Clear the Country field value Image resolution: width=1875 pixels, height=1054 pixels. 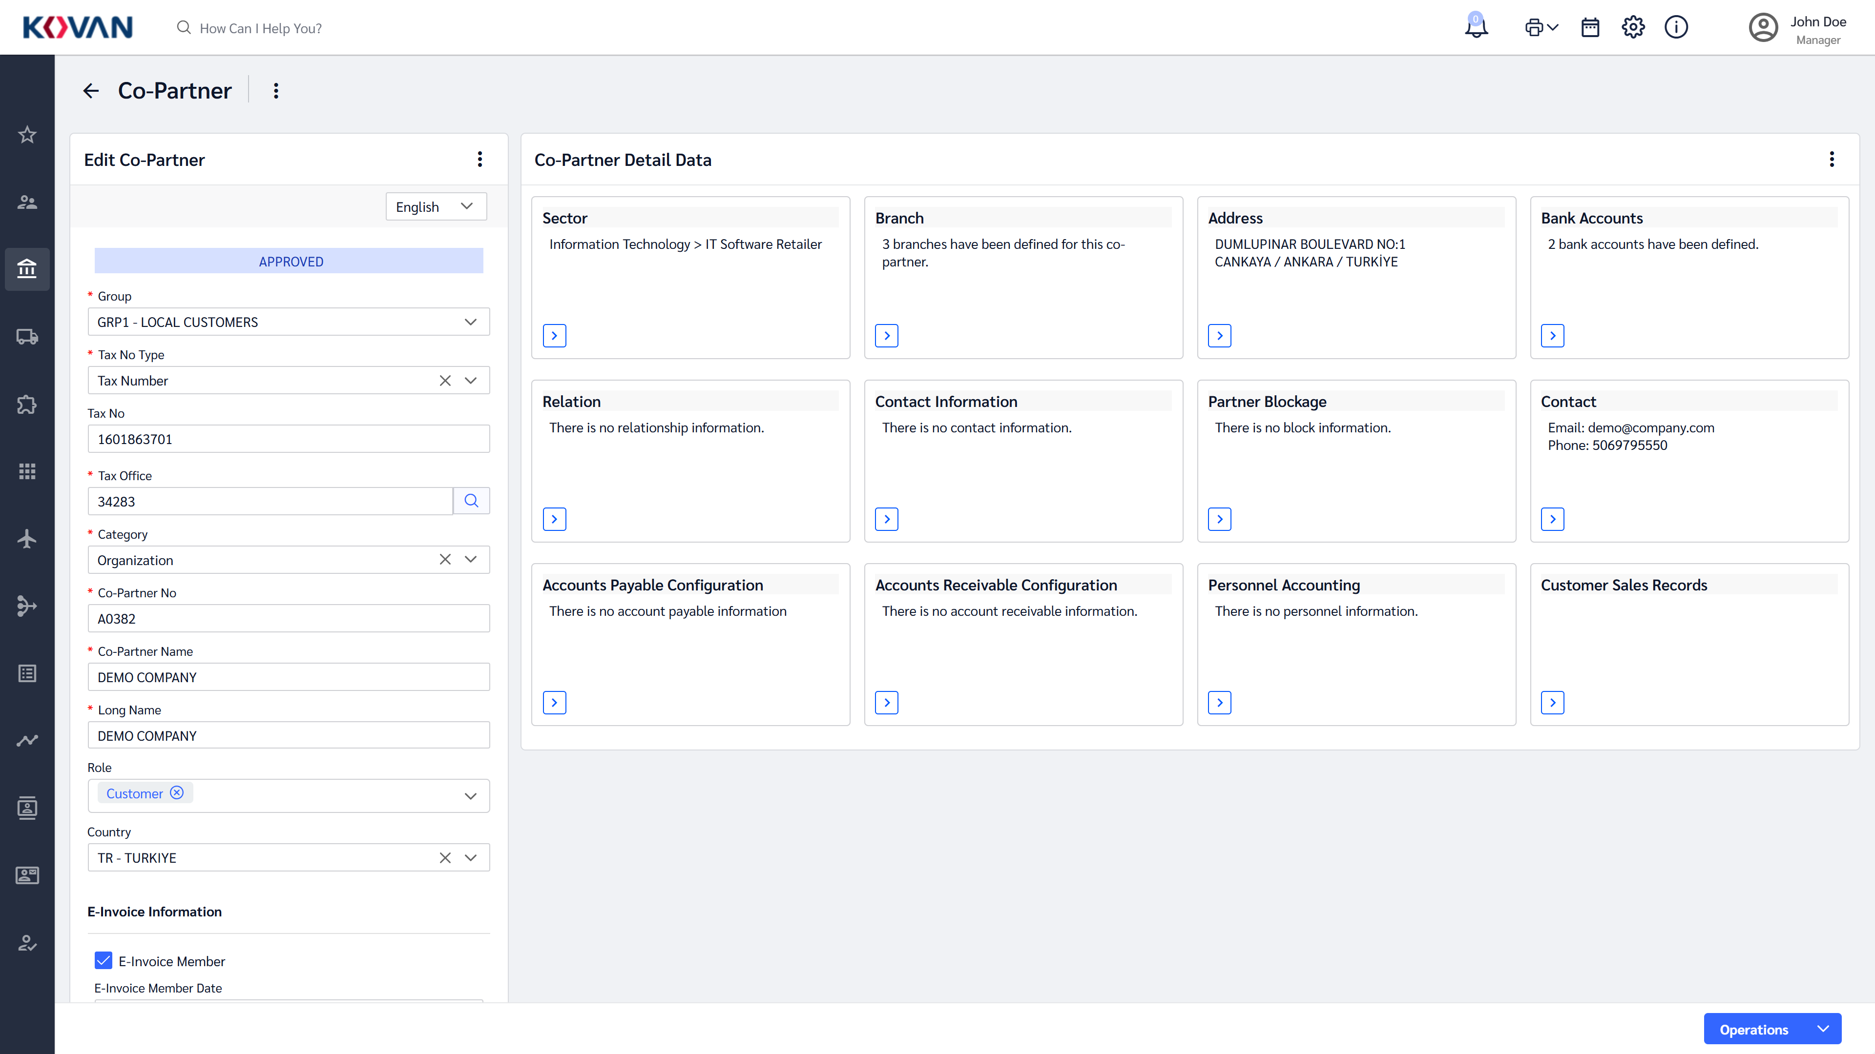click(x=445, y=858)
